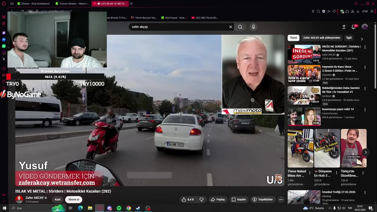This screenshot has height=212, width=377.
Task: Open options menu for İNEĞE NE SORDUN video
Action: click(365, 47)
